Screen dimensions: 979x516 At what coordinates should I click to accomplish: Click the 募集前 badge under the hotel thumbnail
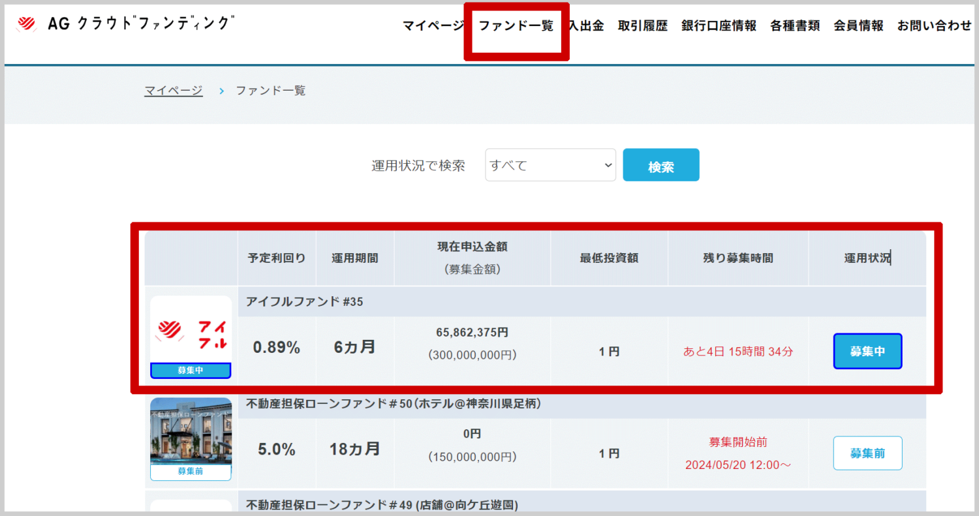coord(191,472)
